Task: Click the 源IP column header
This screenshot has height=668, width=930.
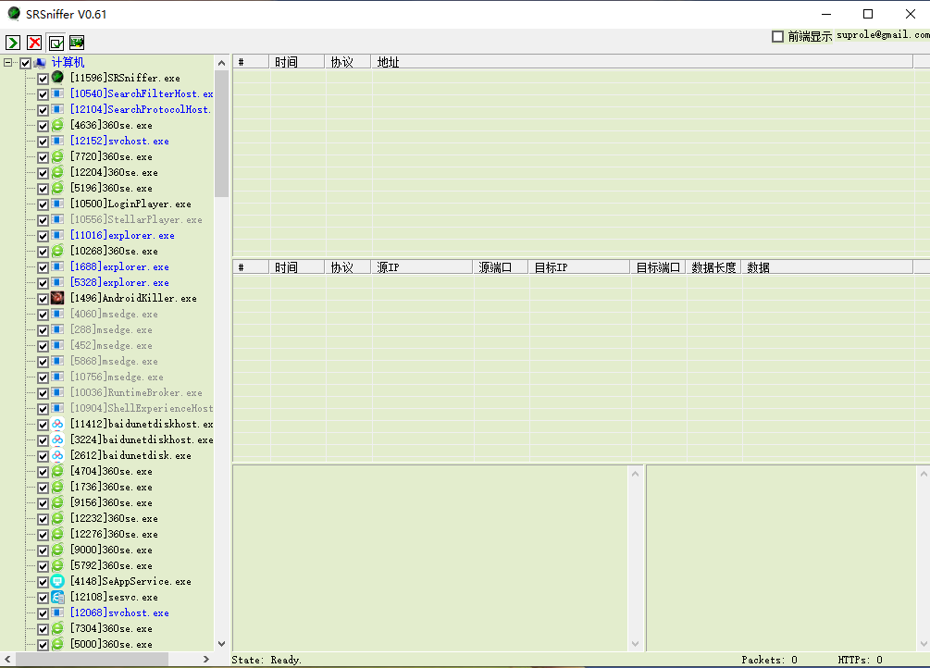Action: (422, 267)
